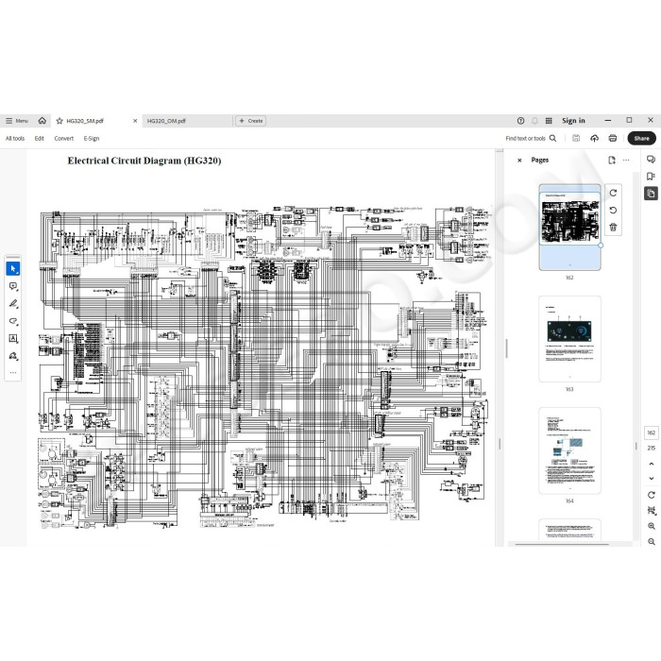The image size is (661, 661).
Task: Go to previous page with up chevron
Action: tap(652, 464)
